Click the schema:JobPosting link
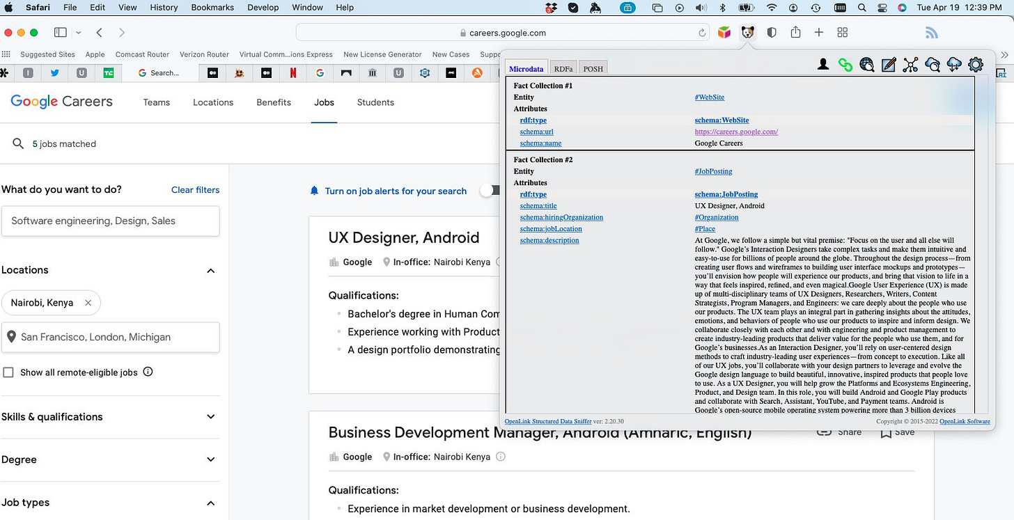 (x=726, y=194)
